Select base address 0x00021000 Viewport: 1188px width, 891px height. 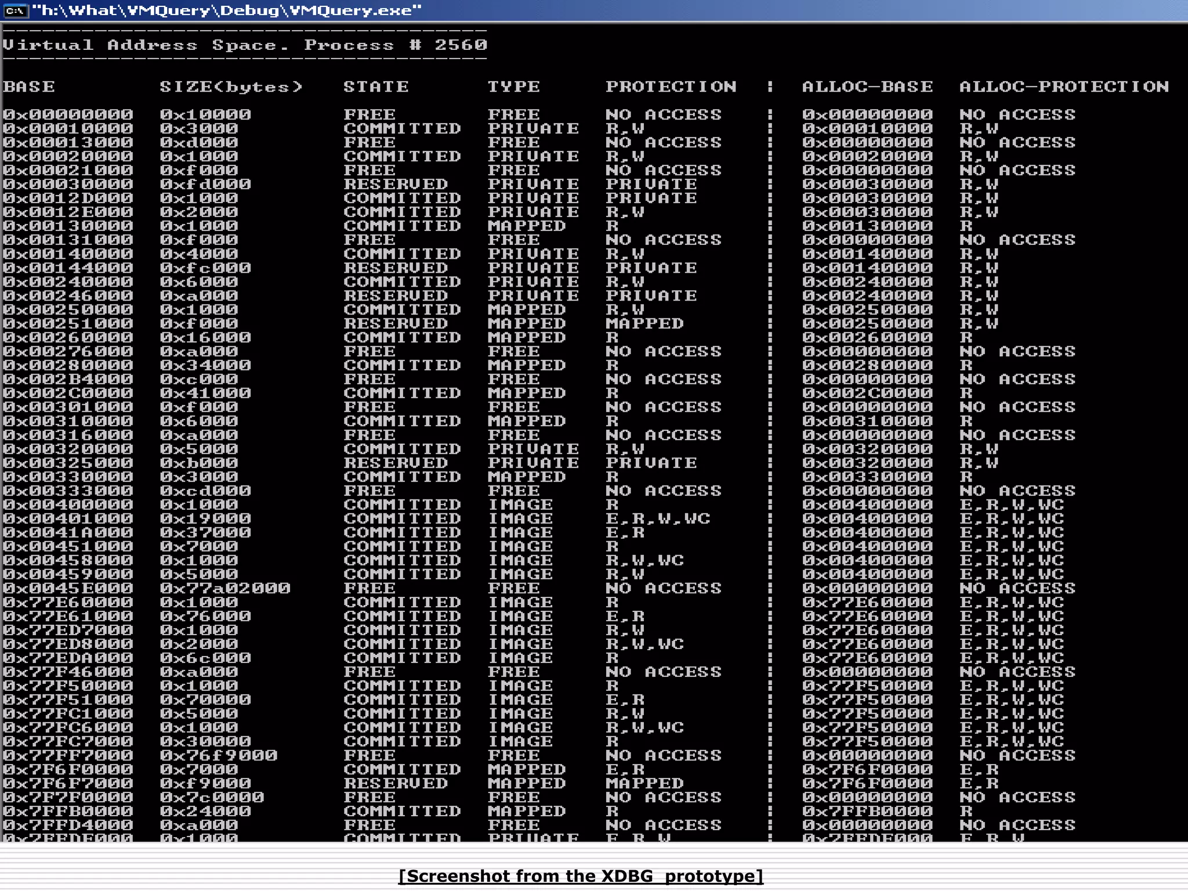coord(68,171)
